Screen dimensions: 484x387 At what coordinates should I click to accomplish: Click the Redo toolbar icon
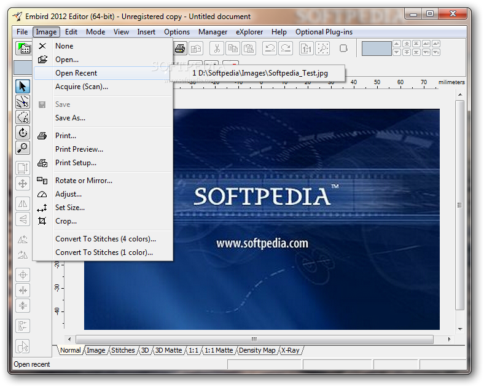(x=286, y=49)
